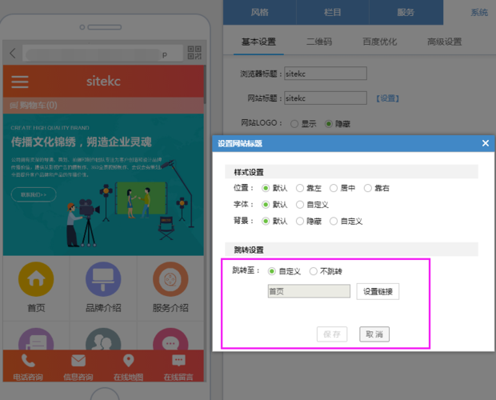Tap the 信息咨询 envelope icon
Screen dimensions: 496x400
click(78, 361)
